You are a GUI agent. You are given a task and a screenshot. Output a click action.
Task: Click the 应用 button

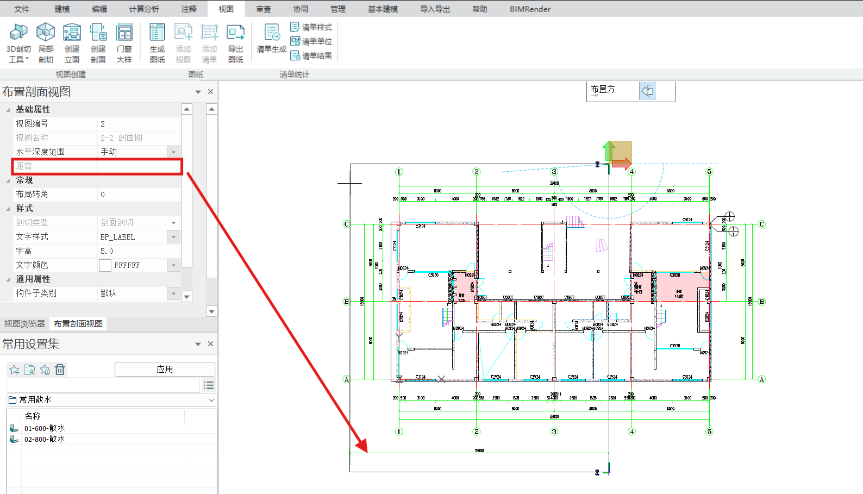click(165, 370)
